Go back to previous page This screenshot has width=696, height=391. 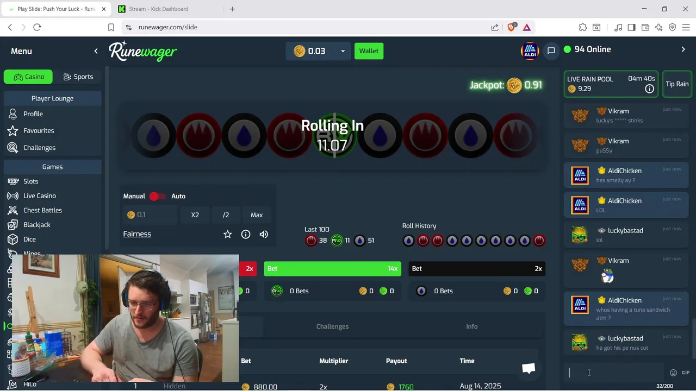click(x=10, y=27)
